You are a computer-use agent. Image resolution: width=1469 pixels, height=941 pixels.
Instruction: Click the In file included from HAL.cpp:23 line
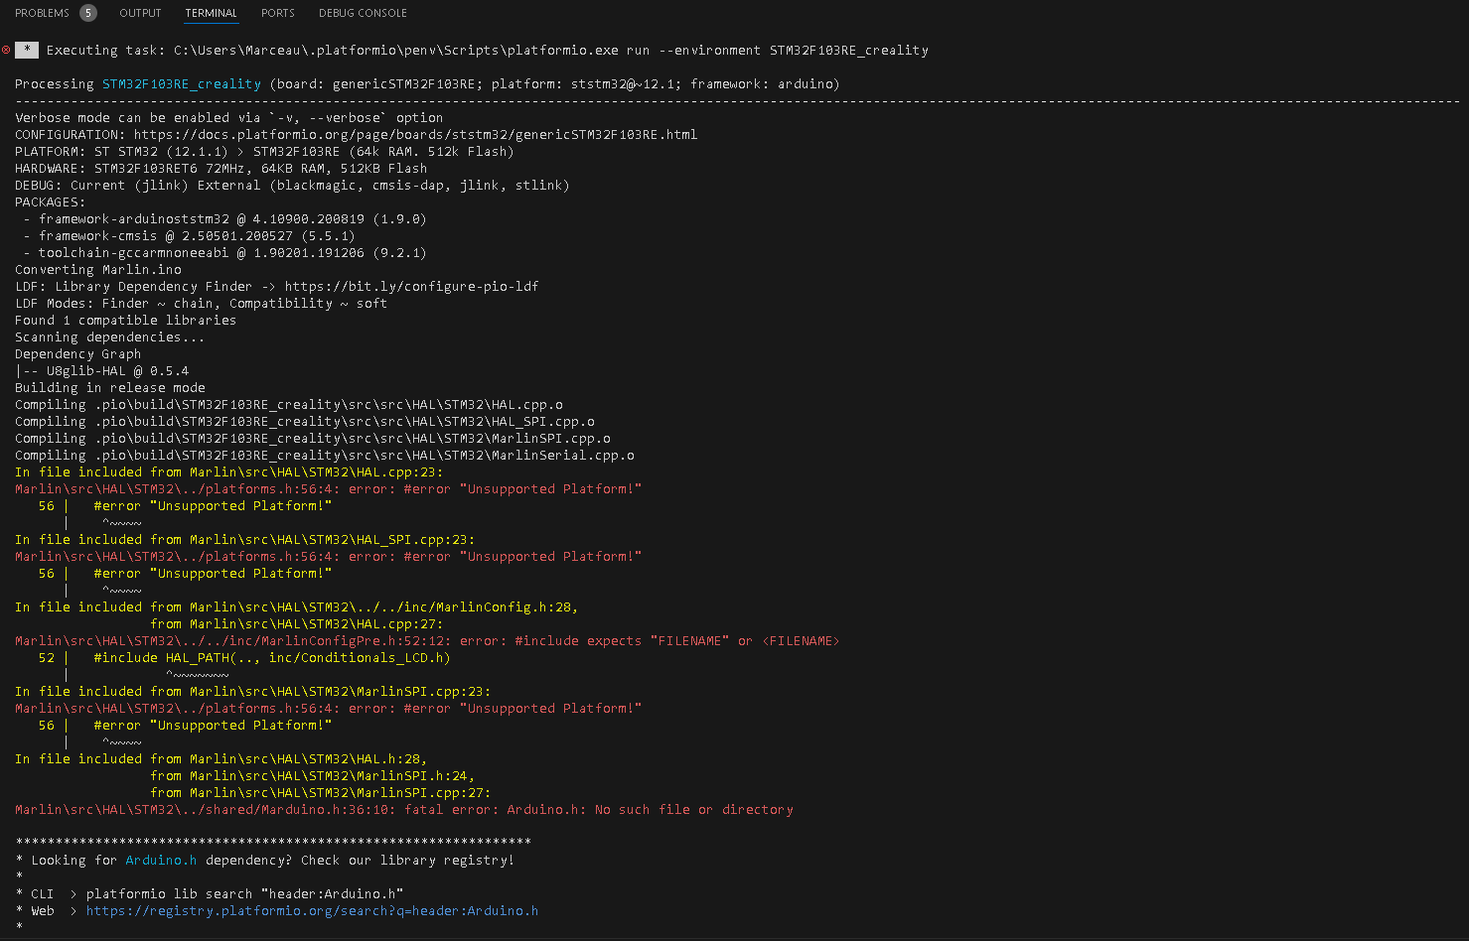point(229,471)
